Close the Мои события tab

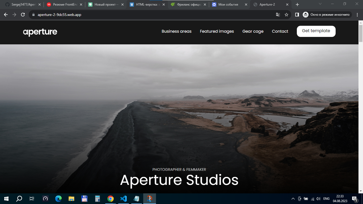pos(246,5)
